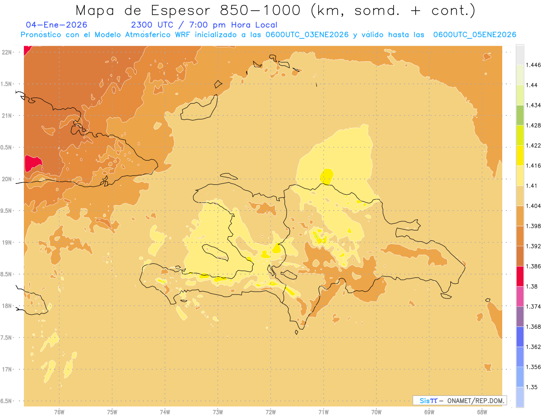The height and width of the screenshot is (418, 541).
Task: Click the '17N' latitude label
Action: click(7, 369)
